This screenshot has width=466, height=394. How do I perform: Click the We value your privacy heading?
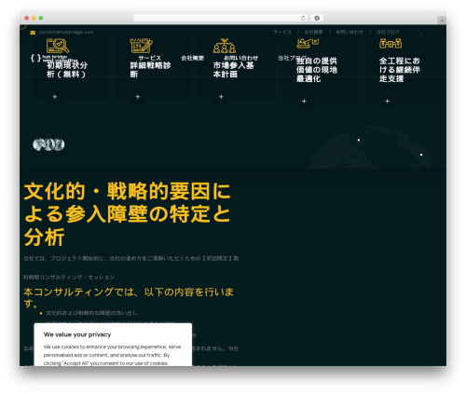(x=77, y=334)
